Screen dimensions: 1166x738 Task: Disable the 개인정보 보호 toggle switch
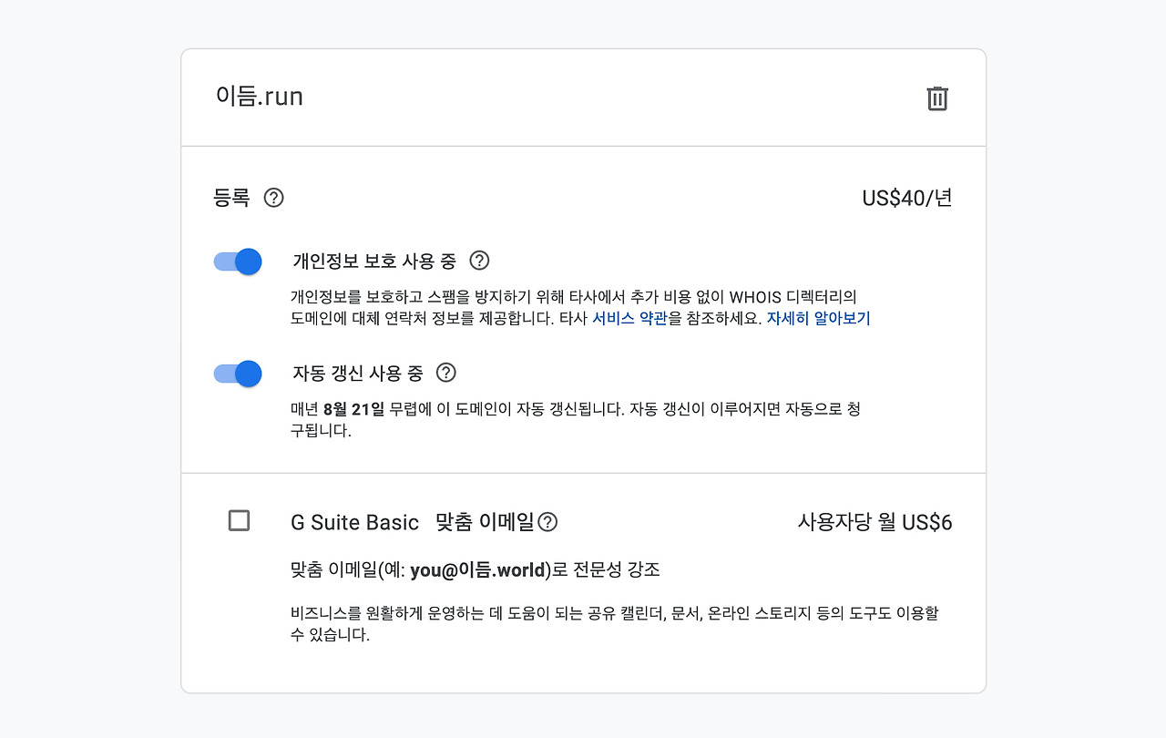pyautogui.click(x=238, y=261)
